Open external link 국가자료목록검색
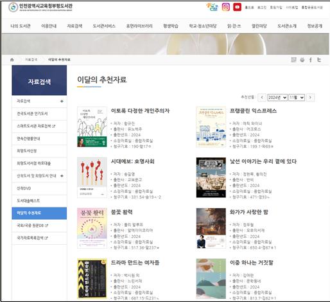The width and height of the screenshot is (330, 302). (32, 238)
